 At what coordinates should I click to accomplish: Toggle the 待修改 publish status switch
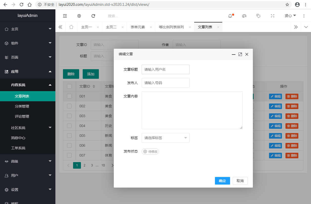(150, 151)
